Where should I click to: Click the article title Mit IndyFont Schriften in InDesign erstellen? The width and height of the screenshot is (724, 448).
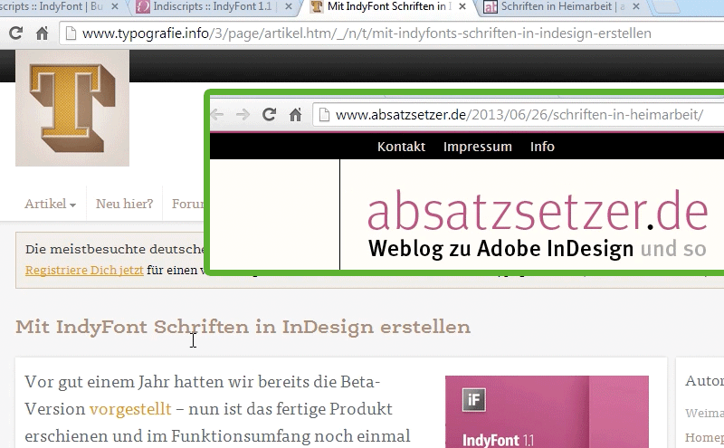coord(243,327)
